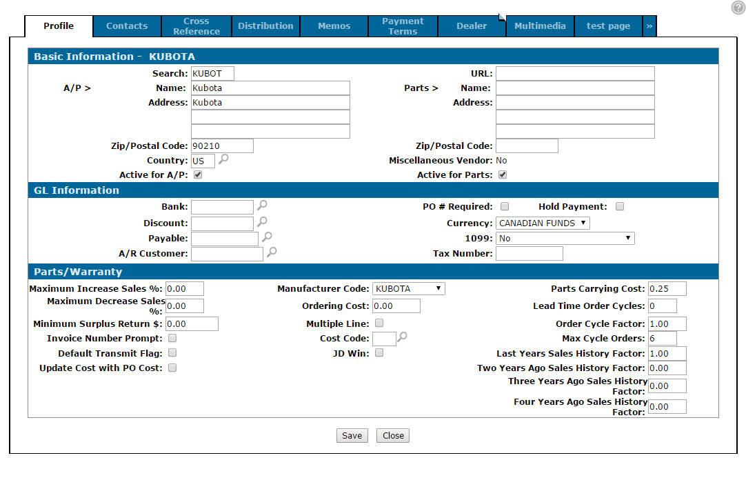Click the Maximum Decrease Sales % field

click(185, 306)
